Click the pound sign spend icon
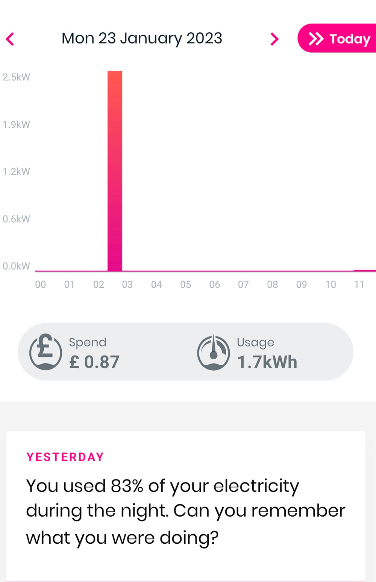Viewport: 376px width, 582px height. coord(46,352)
